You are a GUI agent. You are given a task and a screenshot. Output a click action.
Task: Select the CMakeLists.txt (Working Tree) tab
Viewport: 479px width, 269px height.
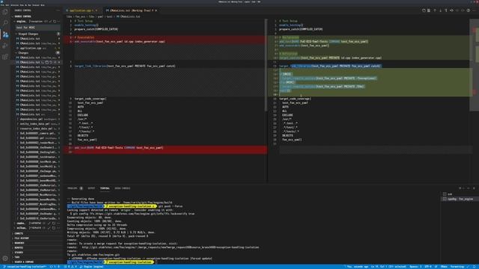click(129, 10)
